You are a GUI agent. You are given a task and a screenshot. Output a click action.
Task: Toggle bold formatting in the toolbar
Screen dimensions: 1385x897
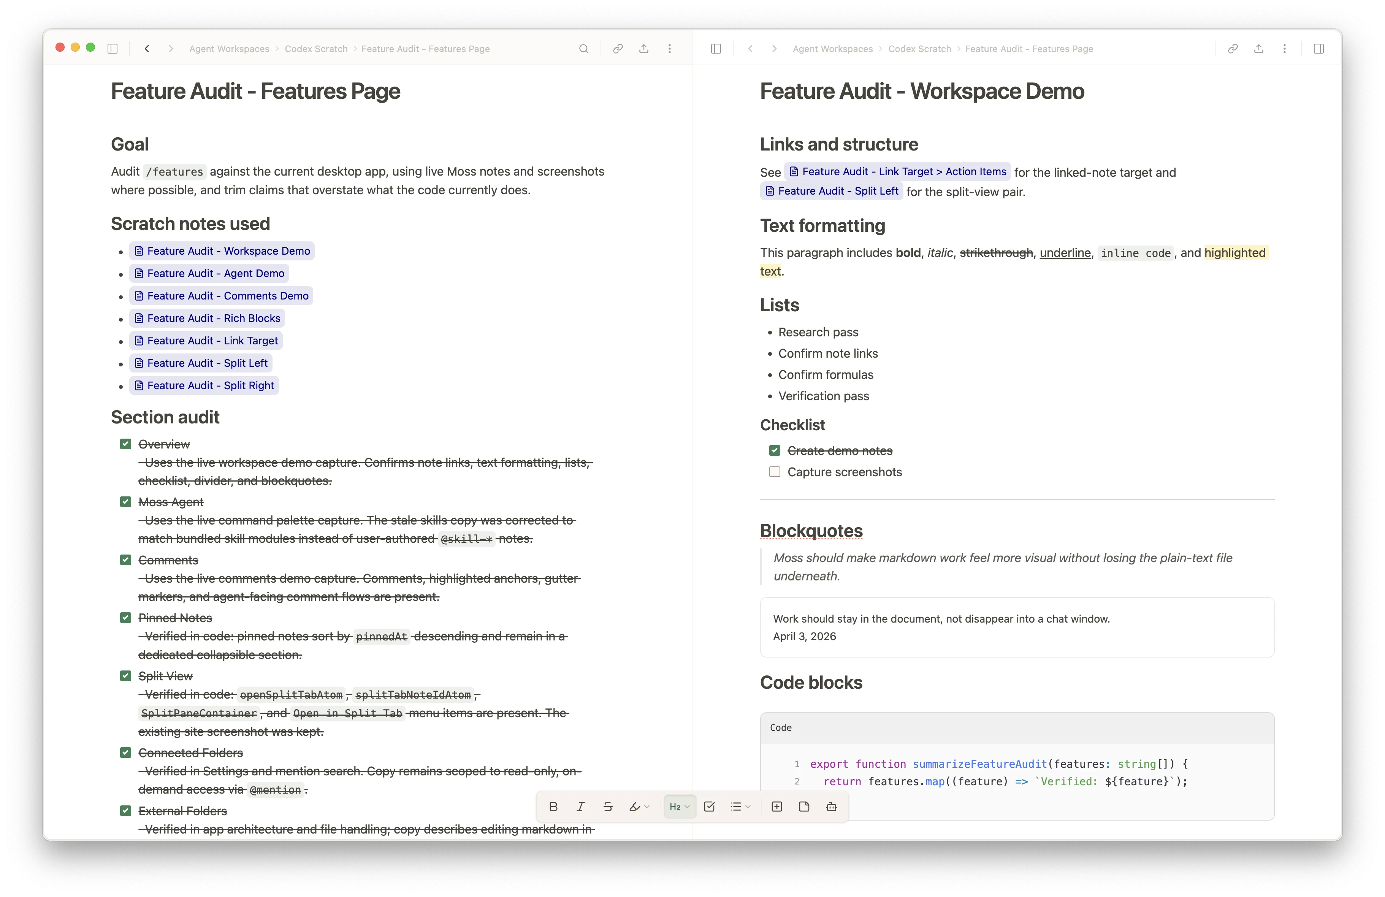click(553, 806)
